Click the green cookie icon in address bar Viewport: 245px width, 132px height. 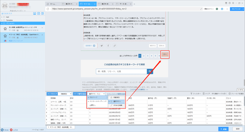click(x=217, y=9)
